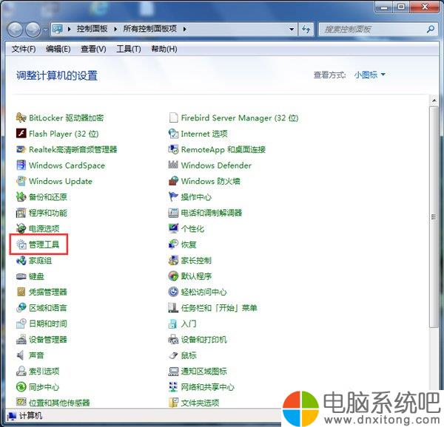Click the vertical scrollbar thumb
Image resolution: width=444 pixels, height=427 pixels.
[x=434, y=217]
